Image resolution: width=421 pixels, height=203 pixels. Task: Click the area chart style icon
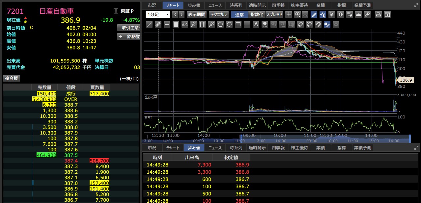click(x=358, y=14)
